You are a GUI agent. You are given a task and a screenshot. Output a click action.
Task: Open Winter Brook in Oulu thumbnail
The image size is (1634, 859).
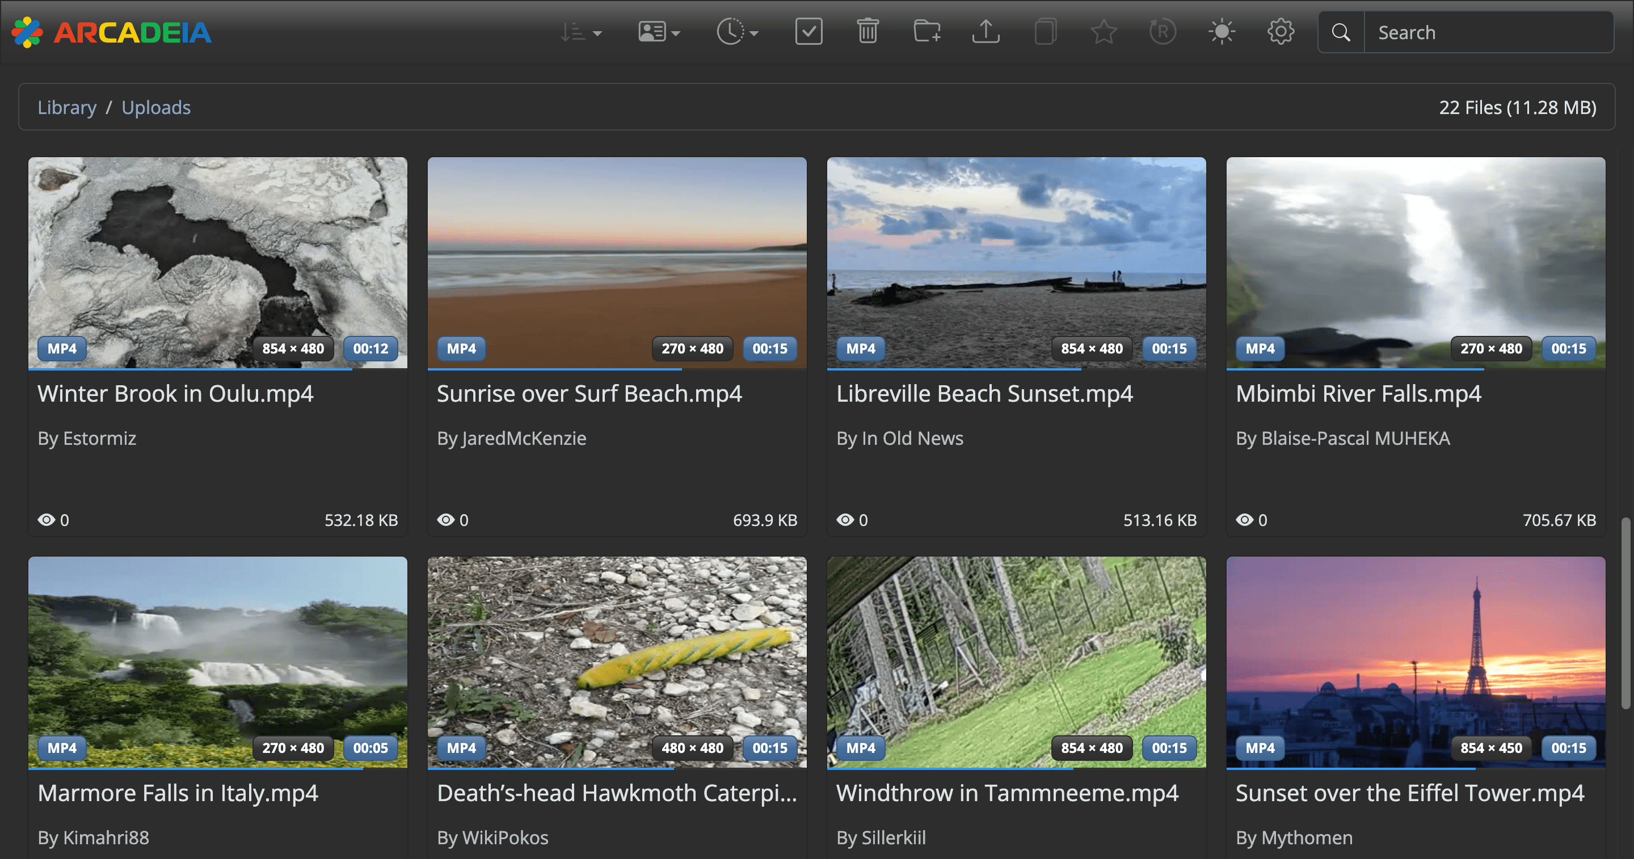(217, 263)
